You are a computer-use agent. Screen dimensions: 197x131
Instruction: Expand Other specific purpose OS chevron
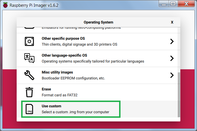click(172, 41)
